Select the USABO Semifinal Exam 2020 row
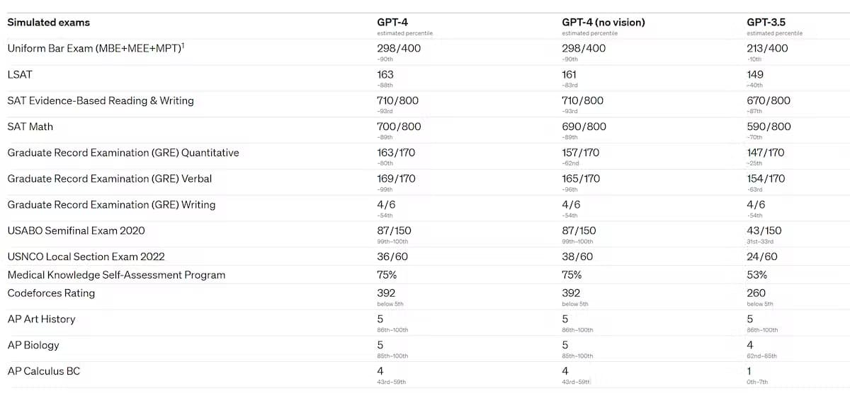Viewport: 850px width, 393px height. click(425, 234)
